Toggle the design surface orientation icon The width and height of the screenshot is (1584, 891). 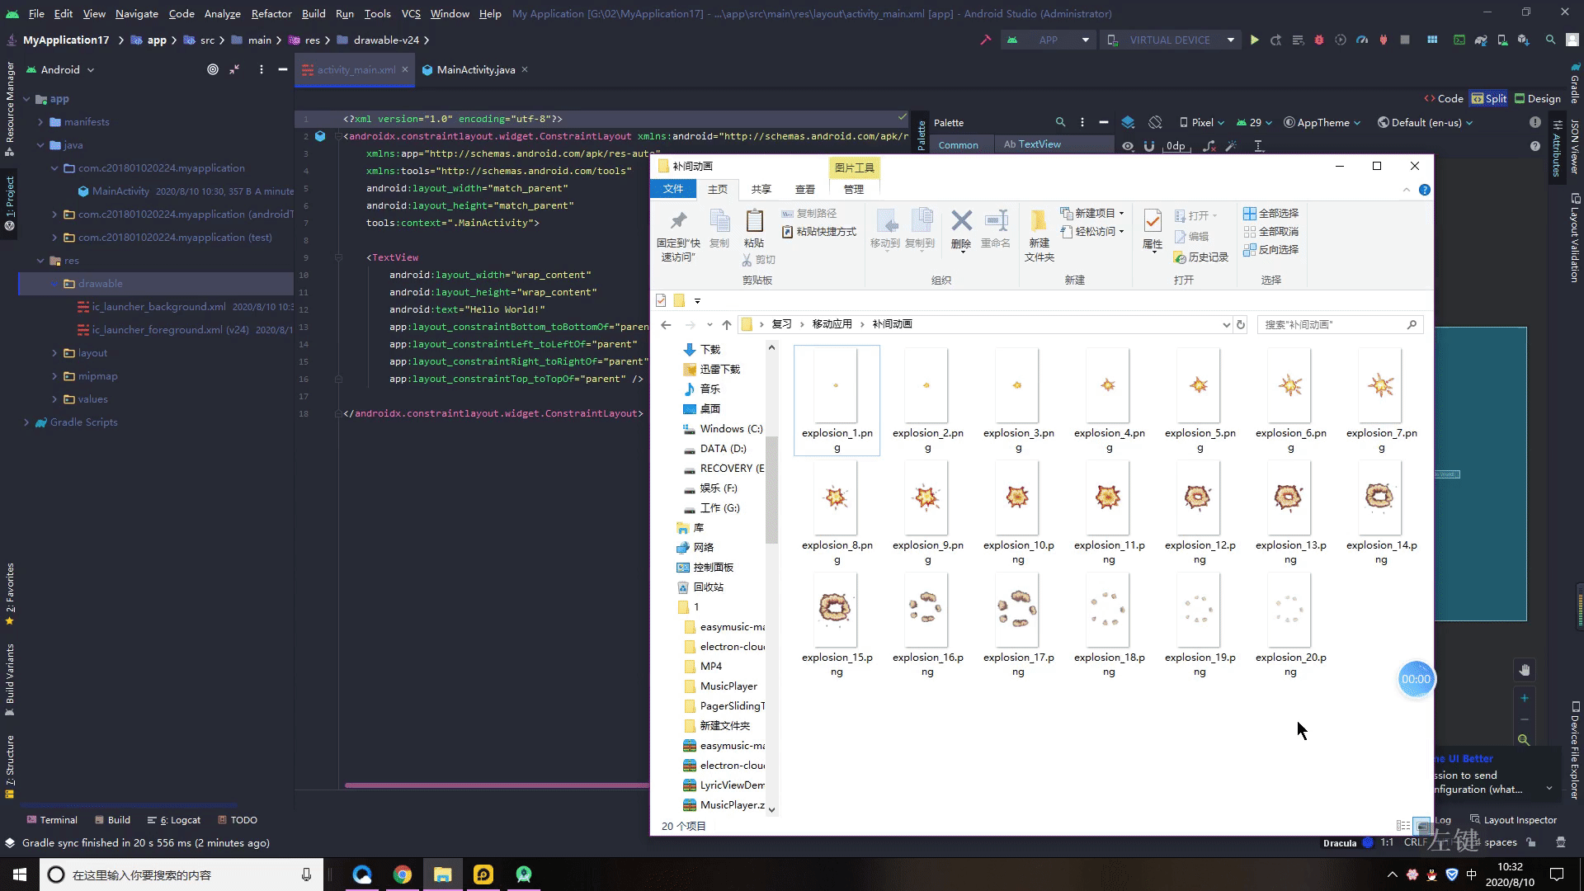point(1155,122)
